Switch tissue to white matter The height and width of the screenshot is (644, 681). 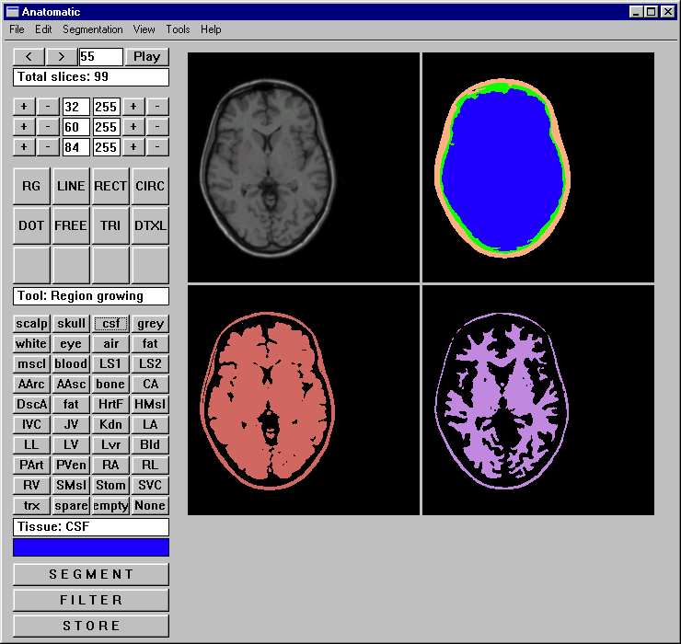(31, 344)
